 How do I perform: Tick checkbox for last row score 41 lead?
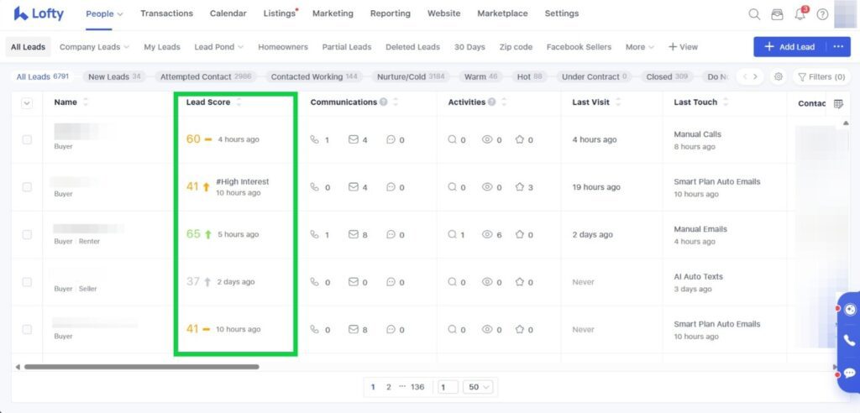(27, 329)
